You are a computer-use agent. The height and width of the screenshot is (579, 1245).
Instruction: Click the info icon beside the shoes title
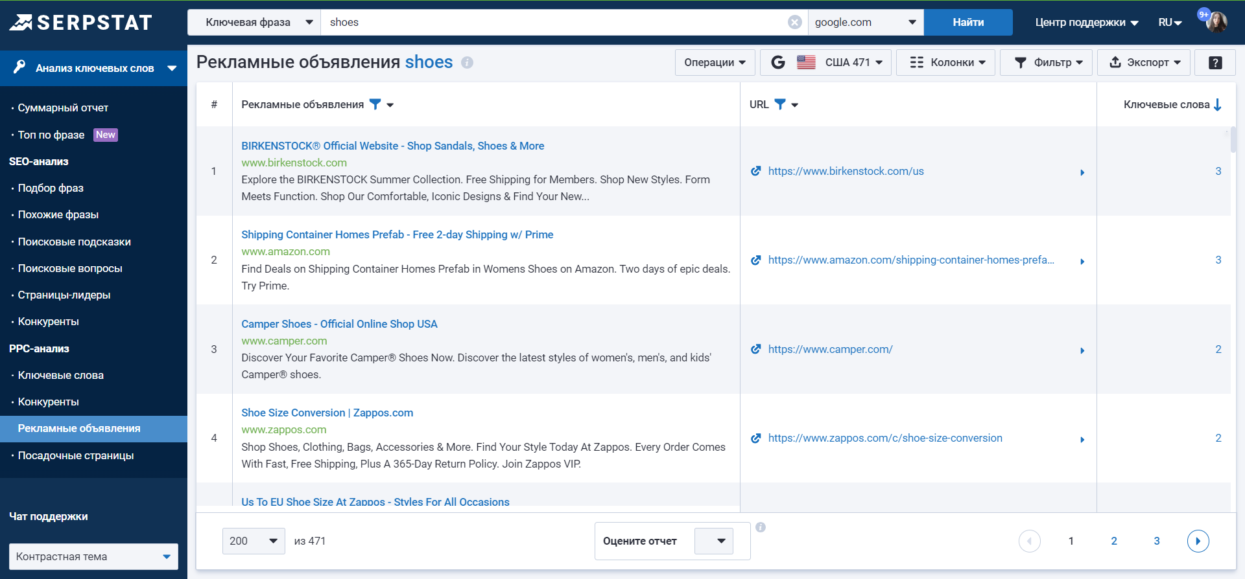[467, 62]
